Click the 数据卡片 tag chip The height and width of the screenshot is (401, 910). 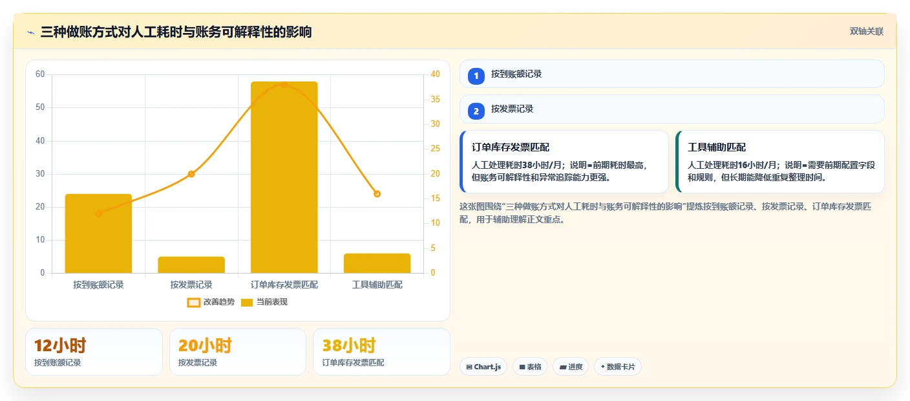coord(618,367)
